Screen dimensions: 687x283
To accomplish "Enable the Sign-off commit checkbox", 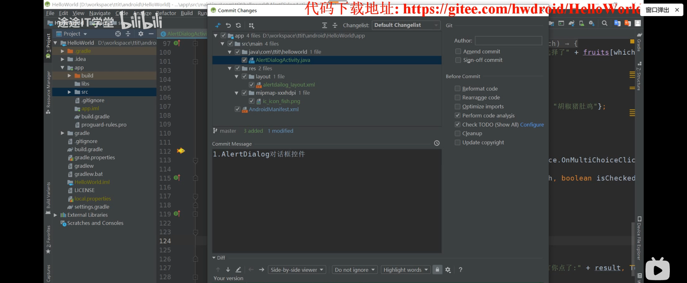I will tap(458, 60).
